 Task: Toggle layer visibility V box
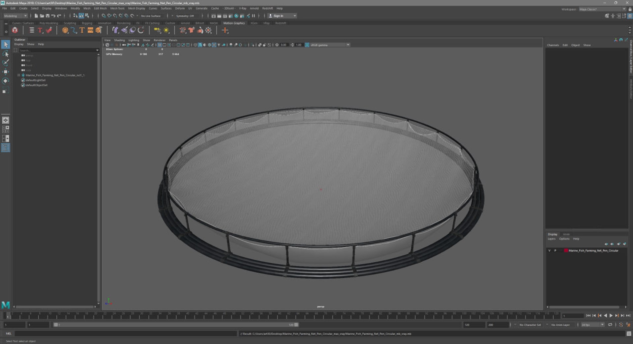coord(549,250)
